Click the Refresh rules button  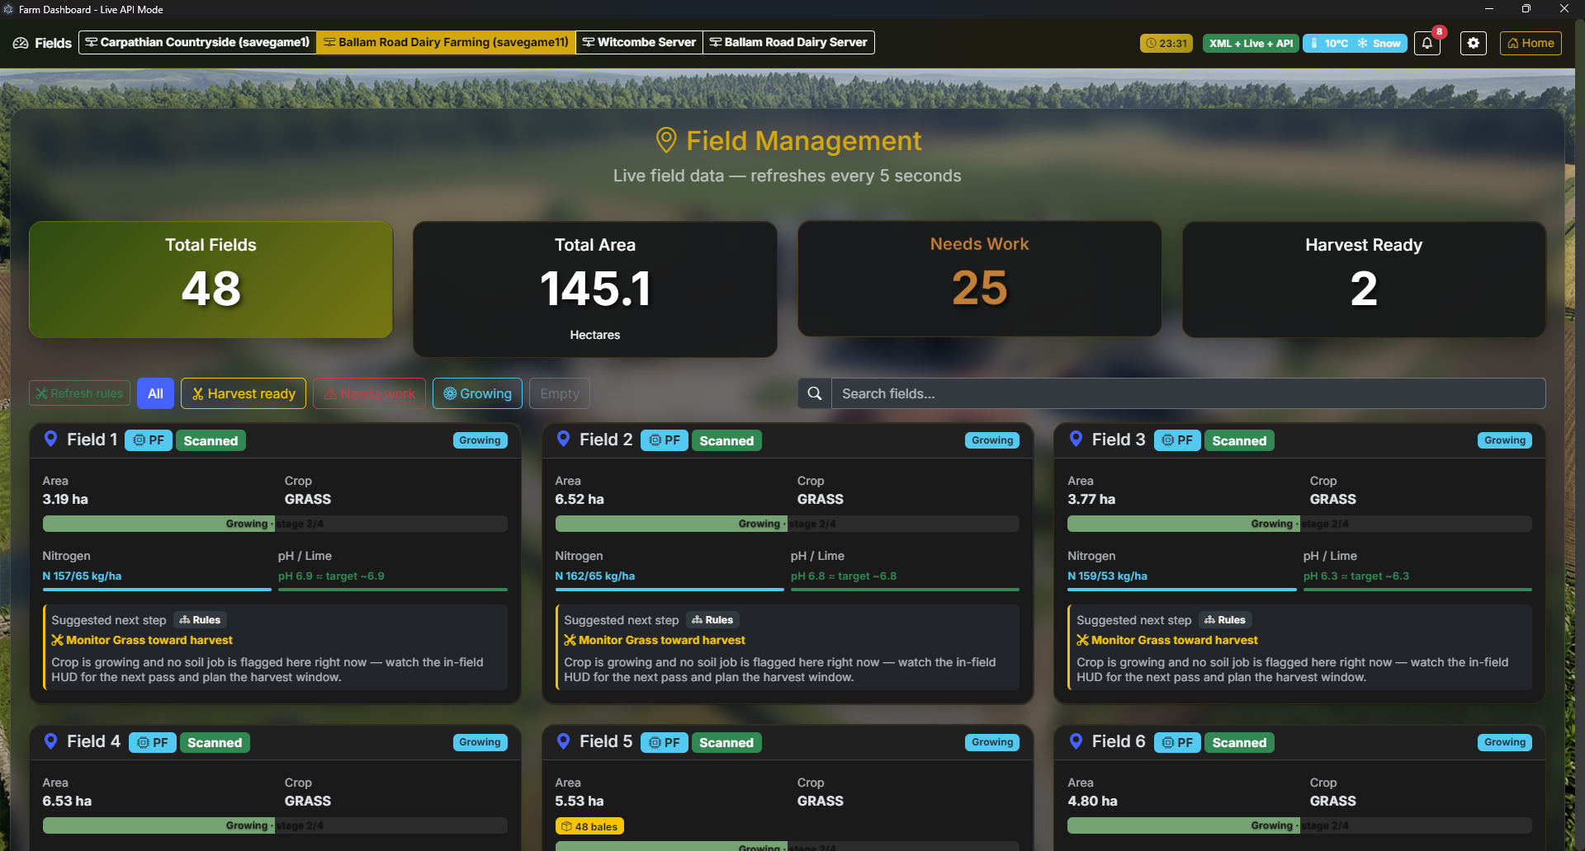coord(80,393)
